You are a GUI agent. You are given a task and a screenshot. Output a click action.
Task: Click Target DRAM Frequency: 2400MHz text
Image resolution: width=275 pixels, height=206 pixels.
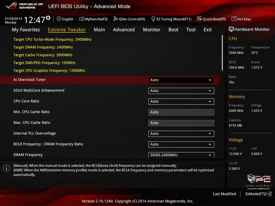tap(43, 47)
